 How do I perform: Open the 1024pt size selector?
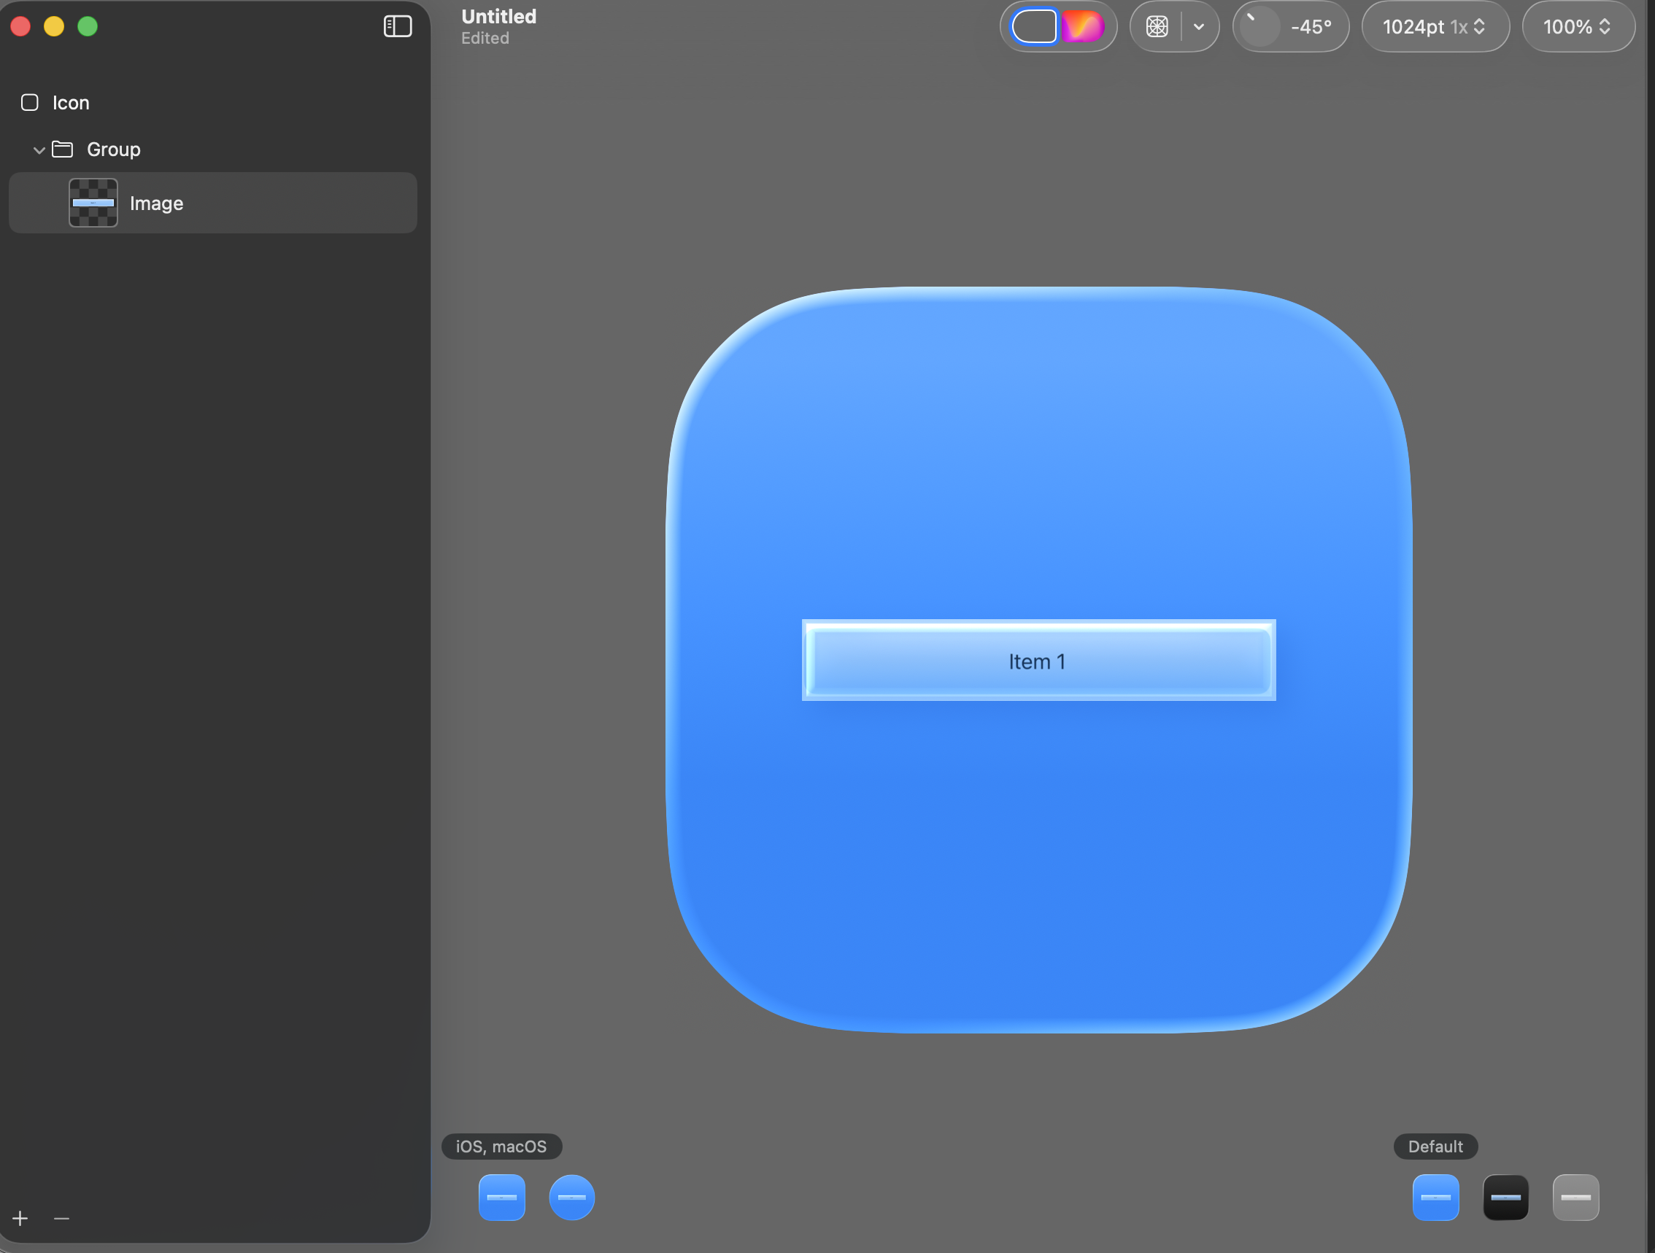(1434, 27)
